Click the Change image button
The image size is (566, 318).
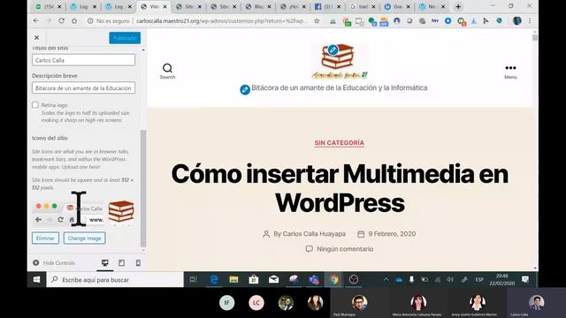point(85,238)
